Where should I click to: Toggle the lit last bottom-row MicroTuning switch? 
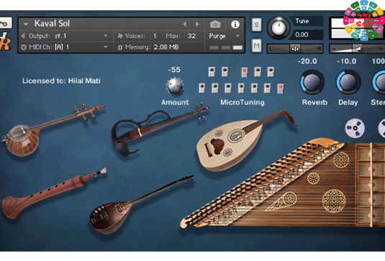coord(281,88)
